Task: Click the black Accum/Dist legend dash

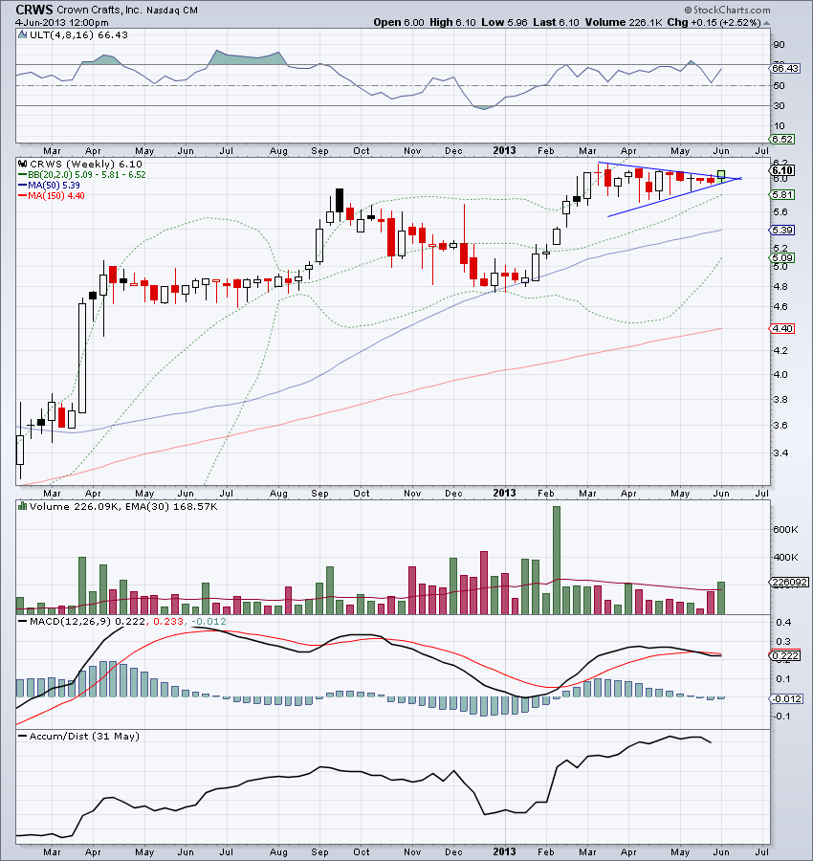Action: pyautogui.click(x=23, y=737)
